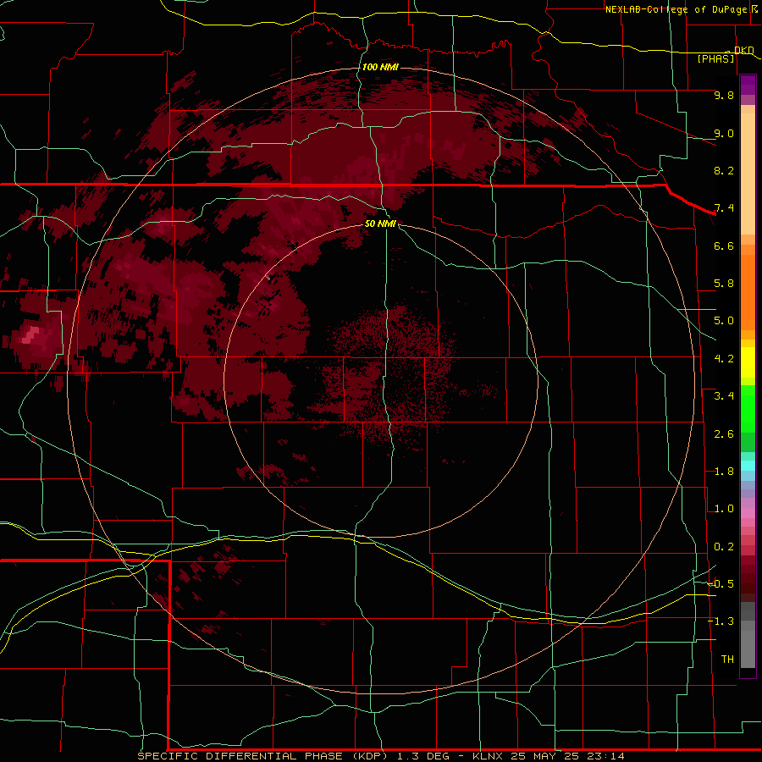Click the 9.0 value on color scale
Screen dimensions: 762x762
tap(724, 133)
